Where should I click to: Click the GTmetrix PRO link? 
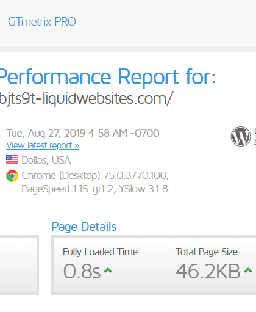pos(42,21)
